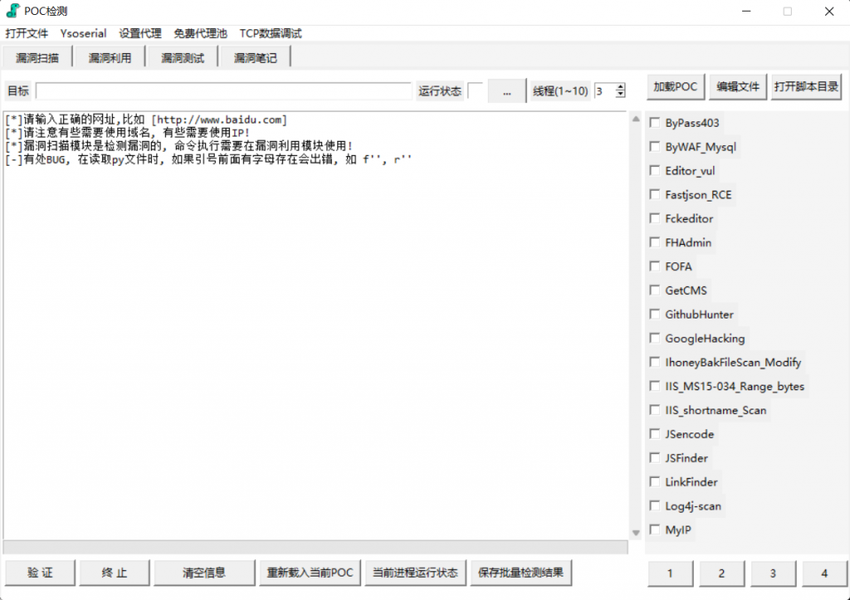850x600 pixels.
Task: Clear output using the 清空信息 button
Action: tap(203, 573)
